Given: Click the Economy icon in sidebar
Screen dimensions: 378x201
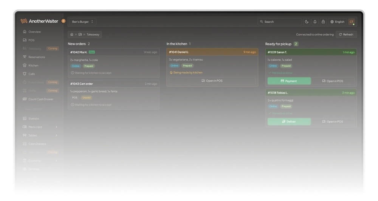Looking at the screenshot, I should click(25, 160).
